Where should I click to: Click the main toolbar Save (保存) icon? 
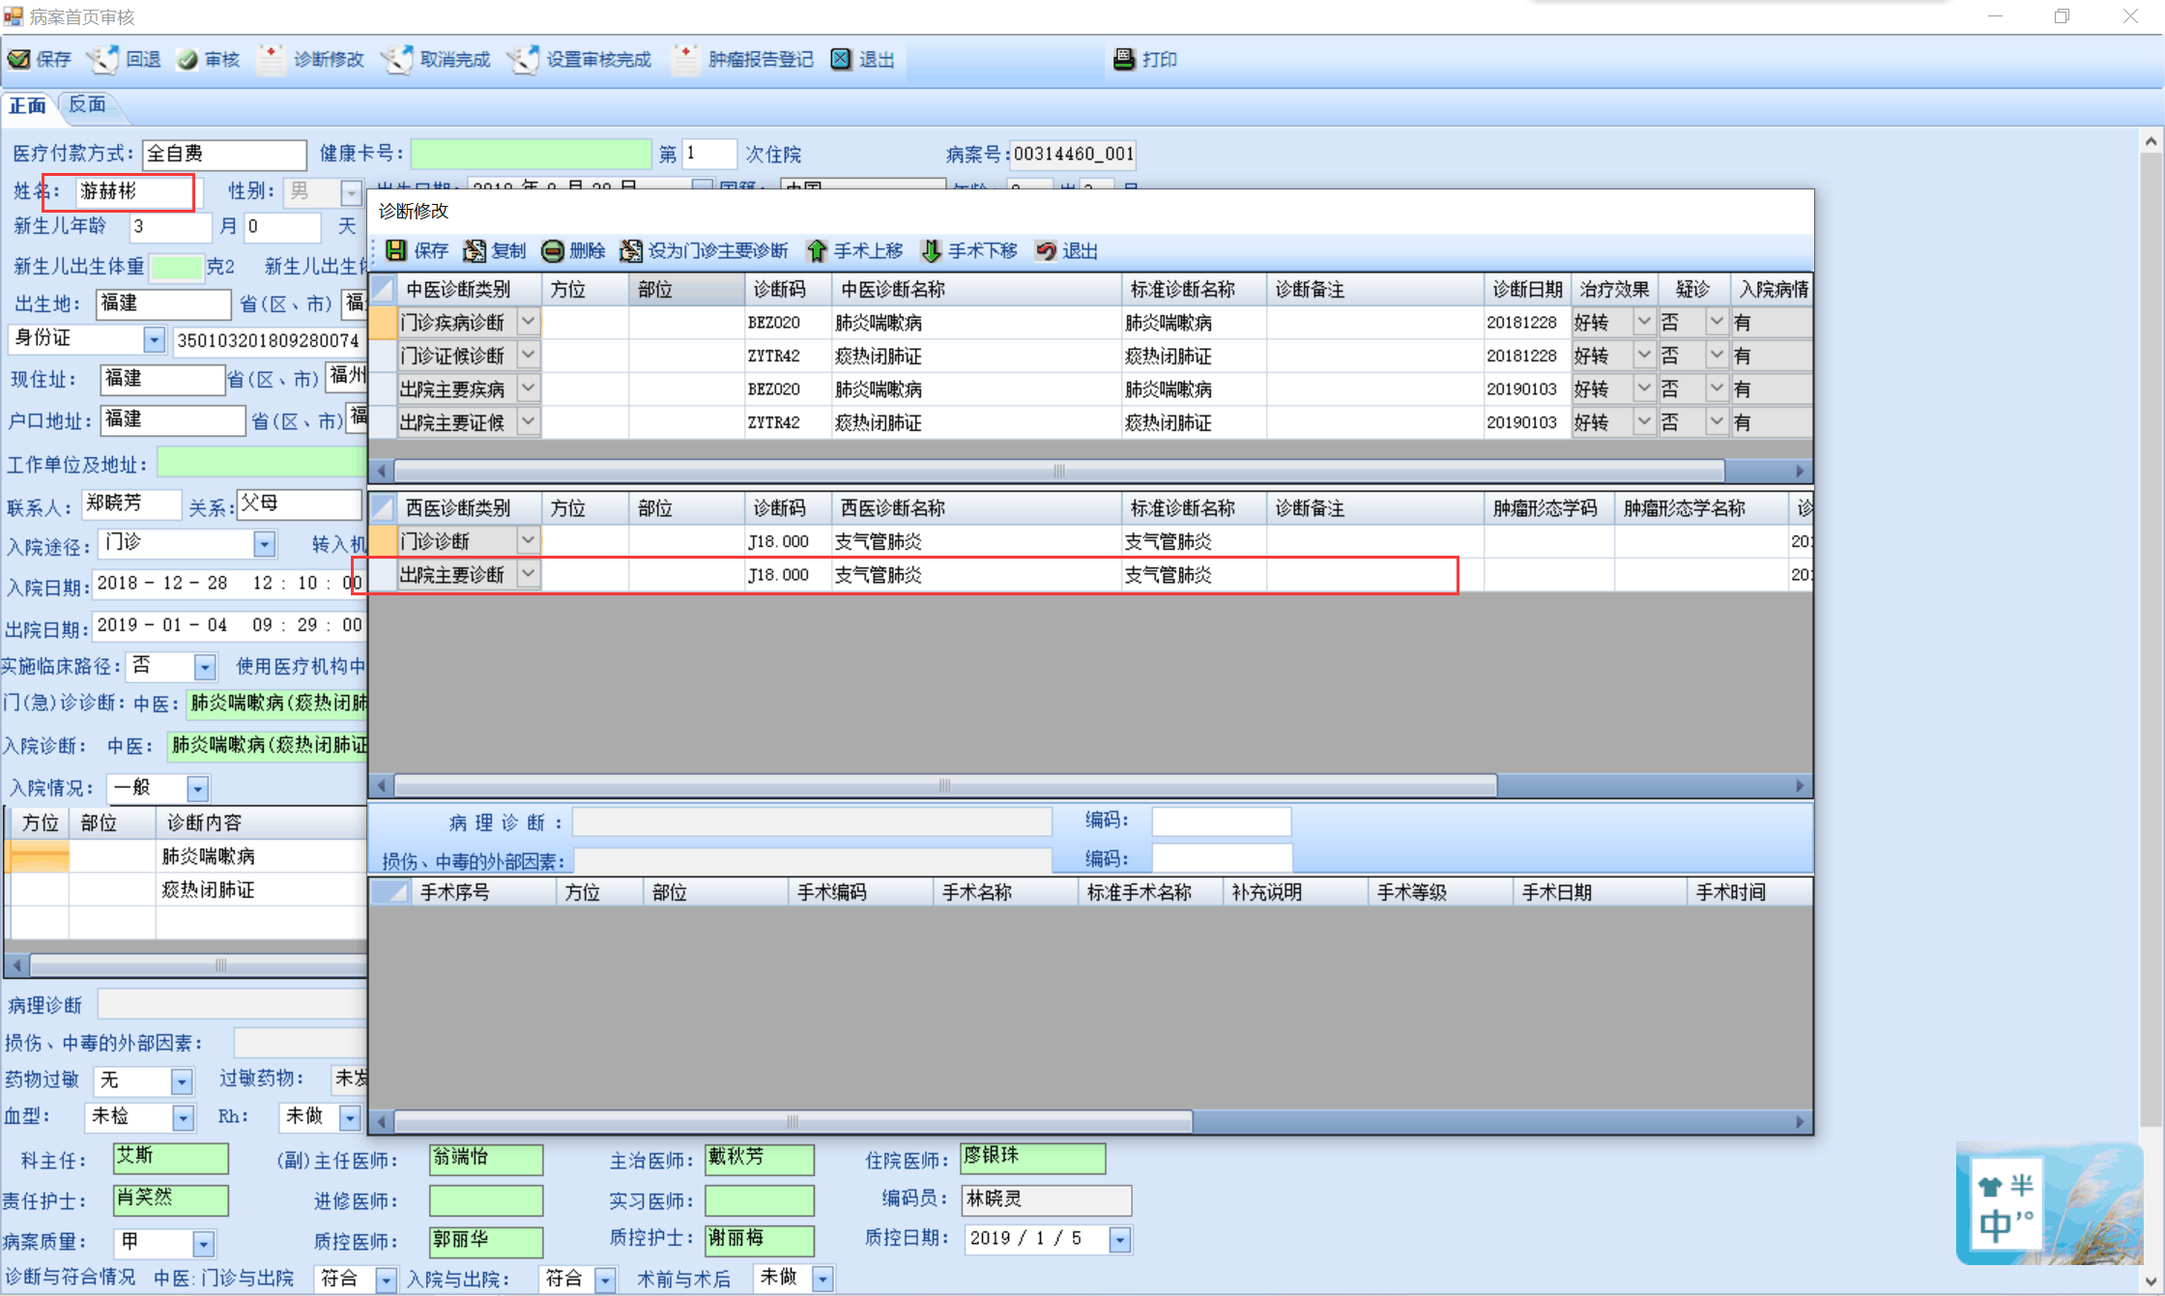click(19, 59)
